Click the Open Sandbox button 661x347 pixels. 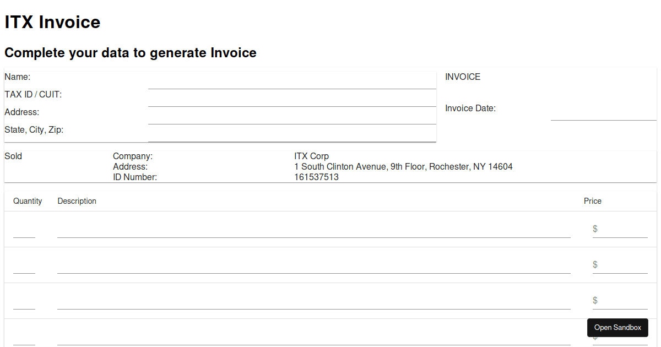(617, 328)
